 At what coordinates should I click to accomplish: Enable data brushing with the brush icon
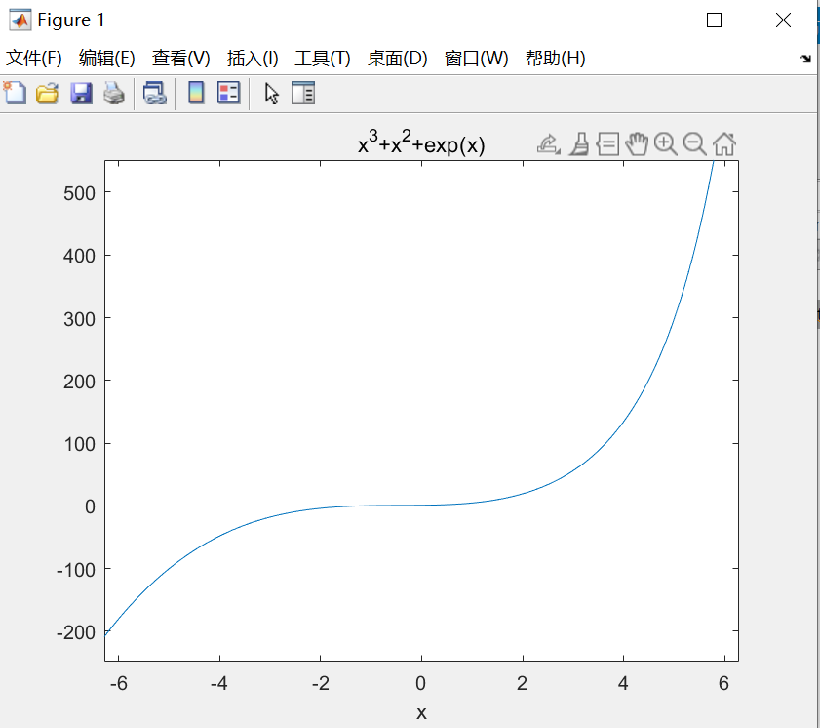[580, 143]
